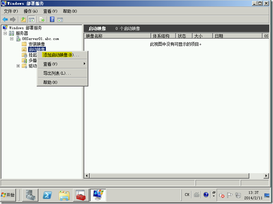Screen dimensions: 273x204
Task: Click the CH language indicator
Action: point(187,194)
